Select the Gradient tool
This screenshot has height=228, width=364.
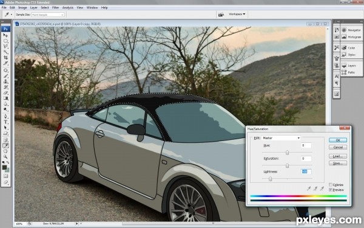tap(5, 98)
